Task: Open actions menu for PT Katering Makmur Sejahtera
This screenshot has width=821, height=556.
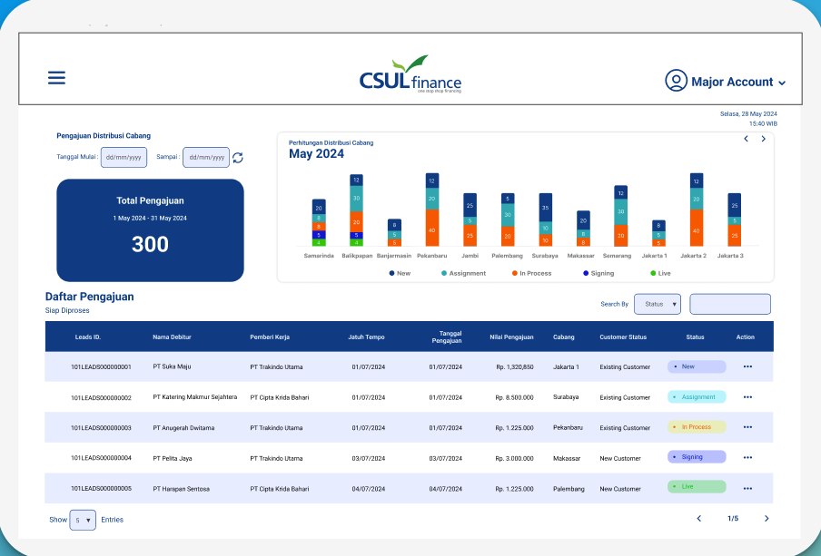Action: pyautogui.click(x=747, y=397)
